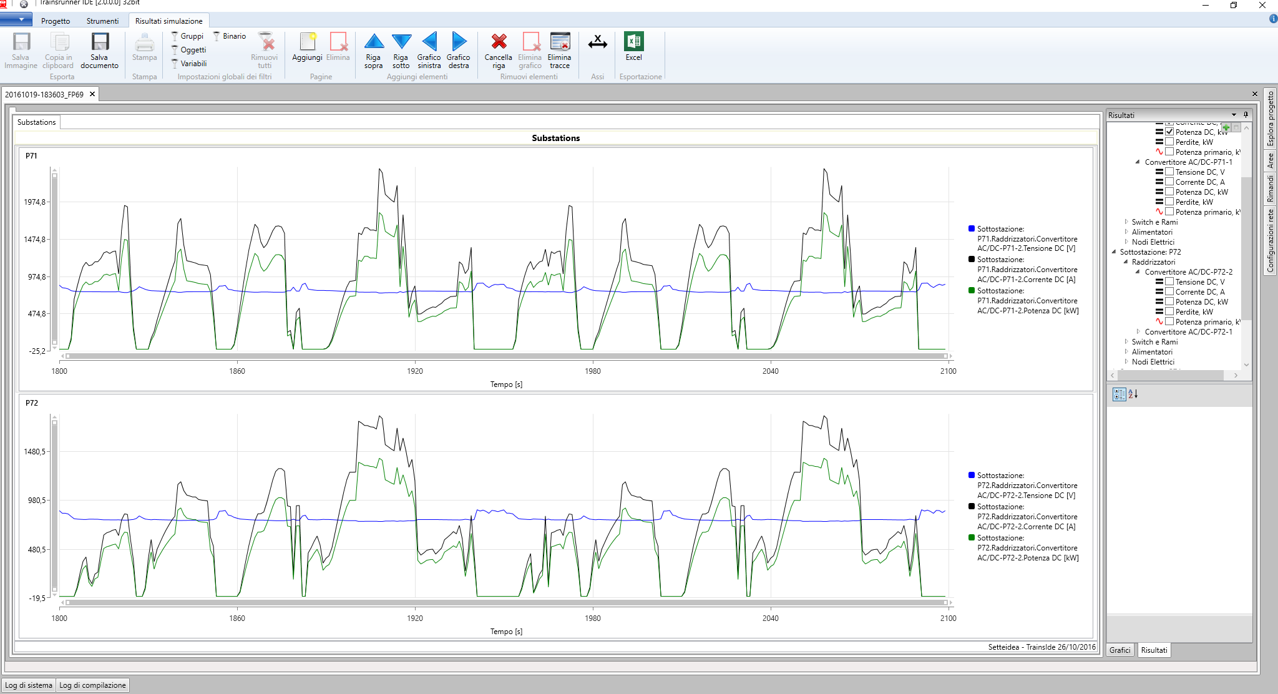Open the Assi axes tool
1278x694 pixels.
tap(597, 42)
